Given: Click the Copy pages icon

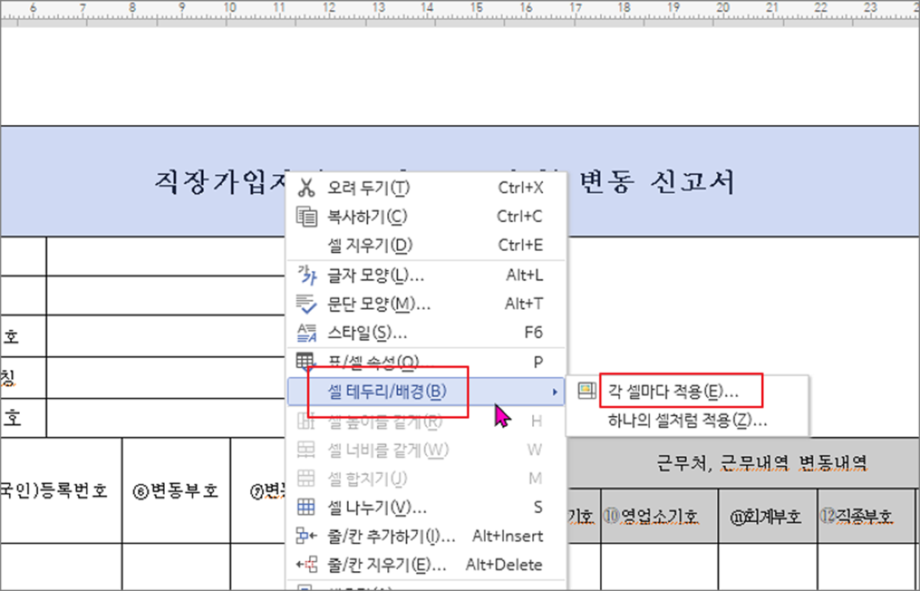Looking at the screenshot, I should (x=305, y=216).
